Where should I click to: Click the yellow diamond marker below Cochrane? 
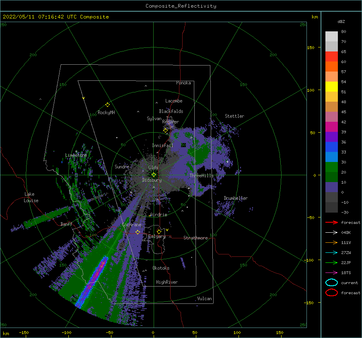pyautogui.click(x=138, y=232)
